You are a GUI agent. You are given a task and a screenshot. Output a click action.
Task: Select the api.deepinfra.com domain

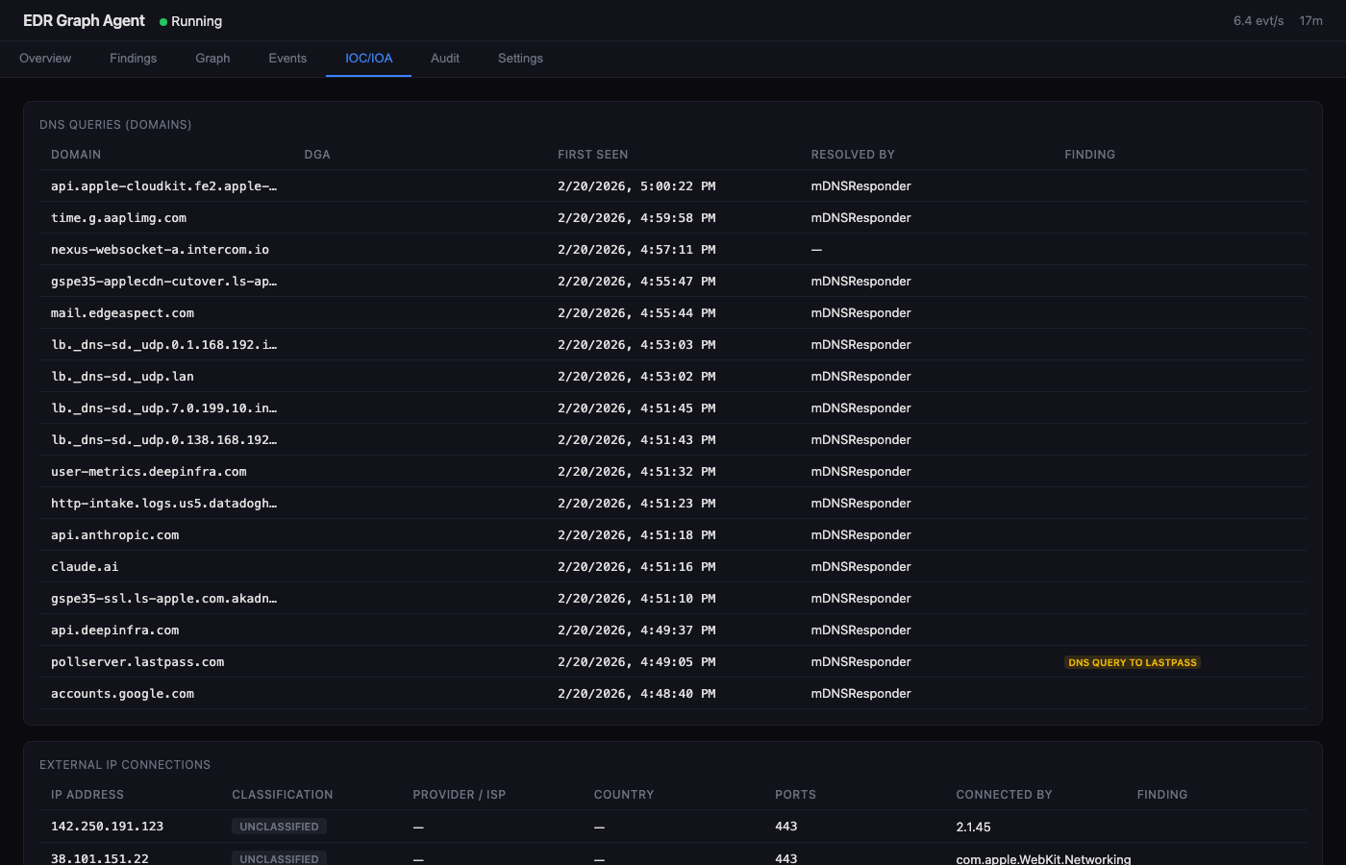click(x=114, y=630)
